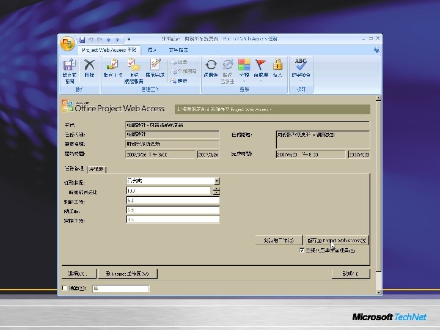This screenshot has width=440, height=330.
Task: Open the Categorize colored squares dropdown
Action: (244, 70)
